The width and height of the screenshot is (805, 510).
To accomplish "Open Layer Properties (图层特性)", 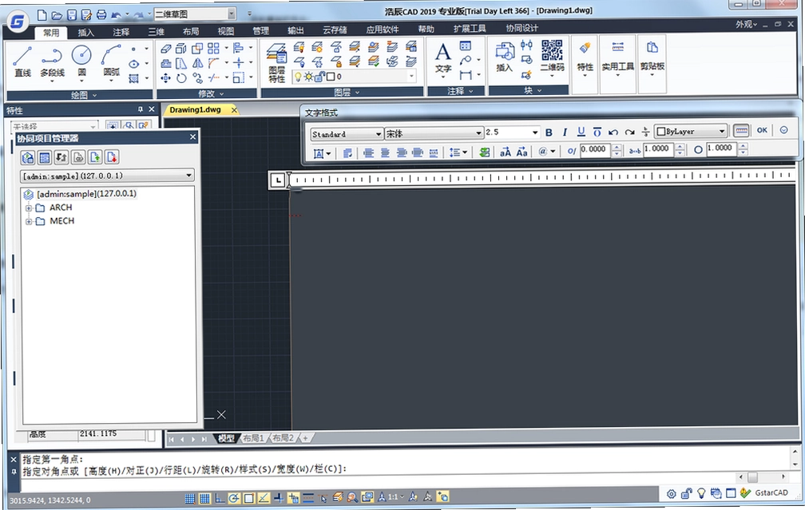I will 276,63.
